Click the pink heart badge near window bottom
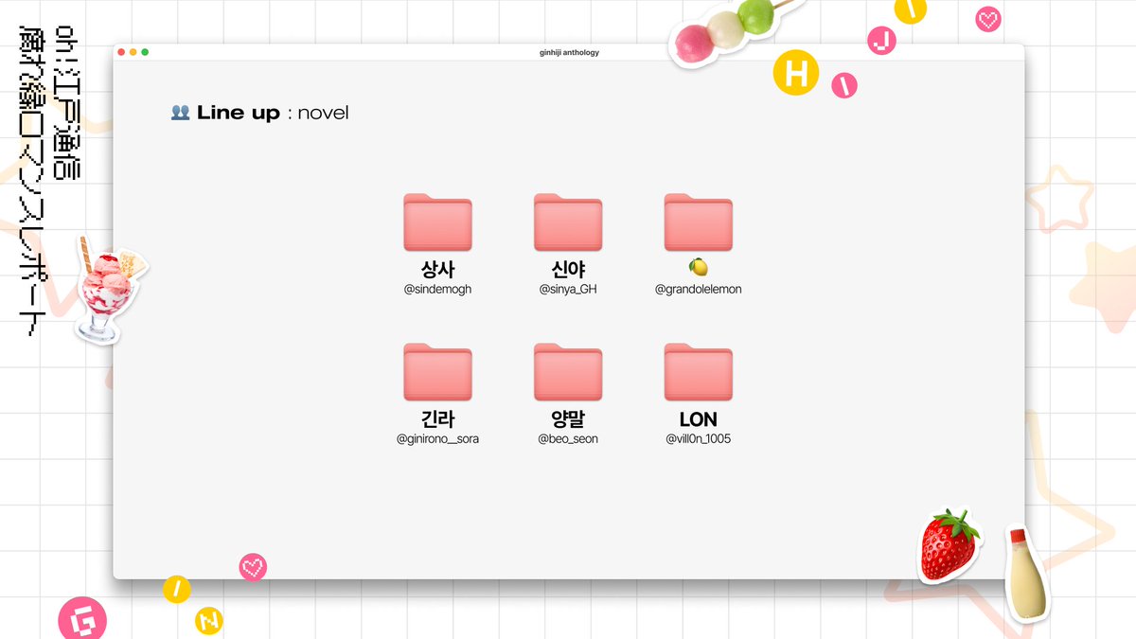The image size is (1136, 639). 253,567
